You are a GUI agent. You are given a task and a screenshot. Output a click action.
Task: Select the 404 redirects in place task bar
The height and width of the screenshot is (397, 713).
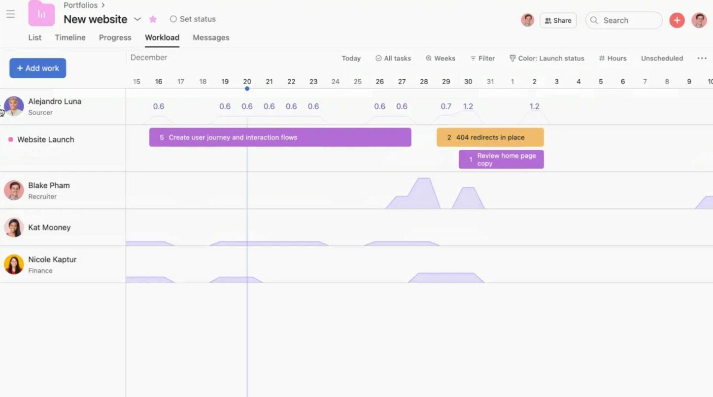[490, 137]
